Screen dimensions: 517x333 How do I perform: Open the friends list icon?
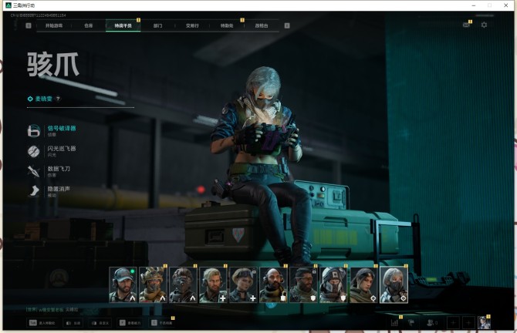pyautogui.click(x=432, y=323)
